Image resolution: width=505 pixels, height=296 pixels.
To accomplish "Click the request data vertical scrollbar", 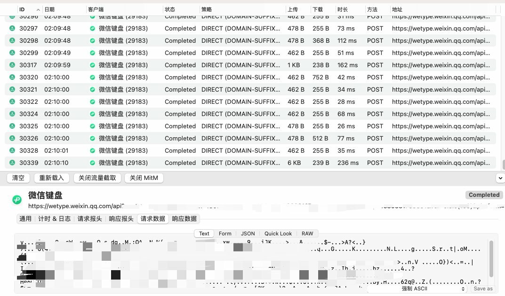I will pyautogui.click(x=491, y=259).
